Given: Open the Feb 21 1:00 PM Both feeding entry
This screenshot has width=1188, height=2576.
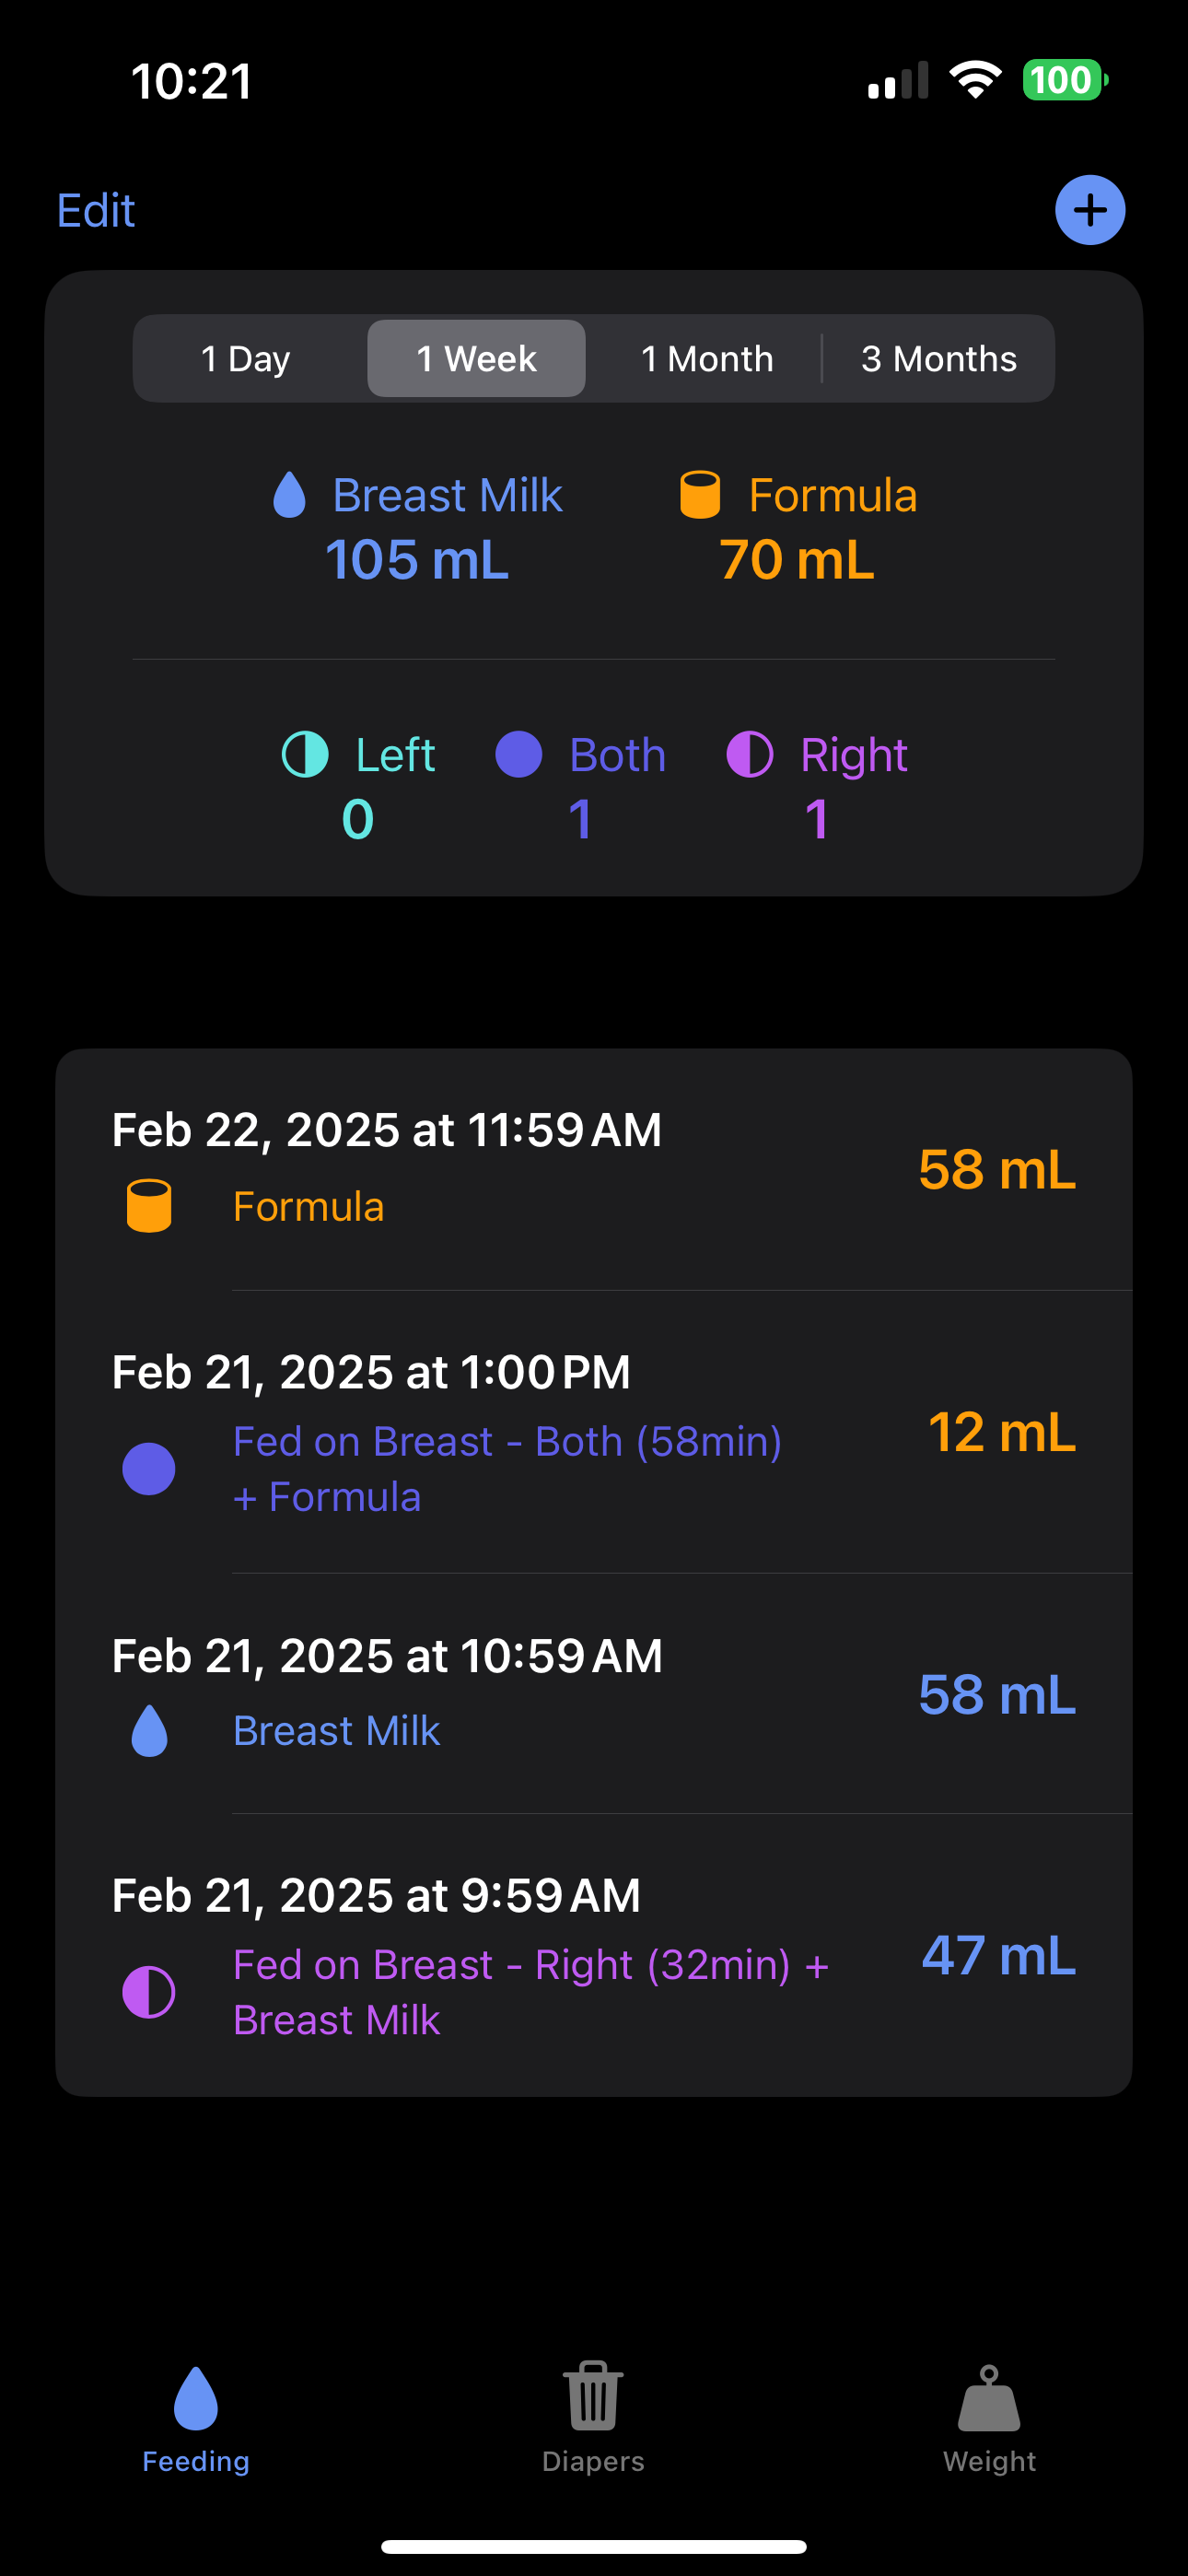Looking at the screenshot, I should point(594,1432).
